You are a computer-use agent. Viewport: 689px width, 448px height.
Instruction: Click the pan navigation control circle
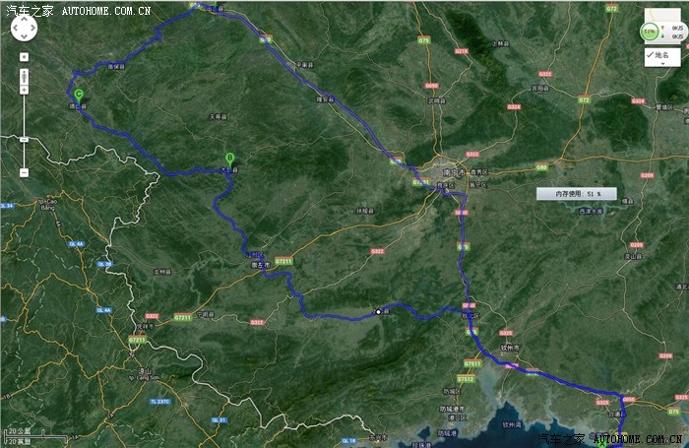(24, 29)
